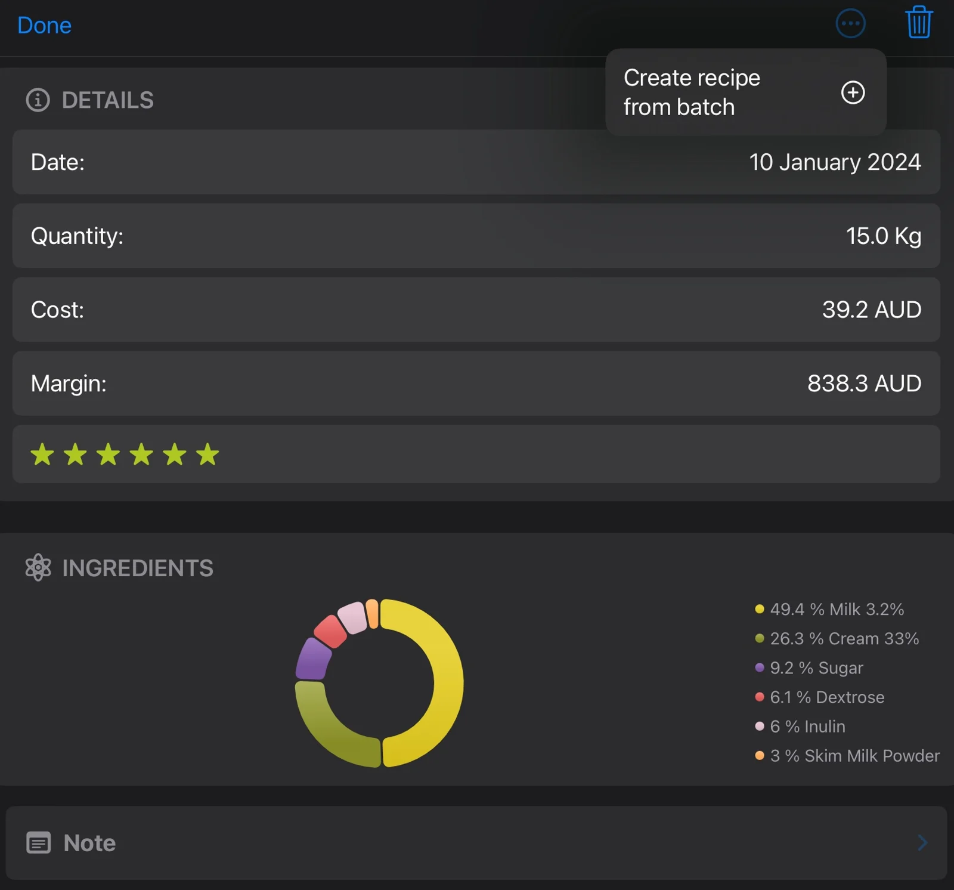
Task: Expand Note with the chevron arrow
Action: 922,842
